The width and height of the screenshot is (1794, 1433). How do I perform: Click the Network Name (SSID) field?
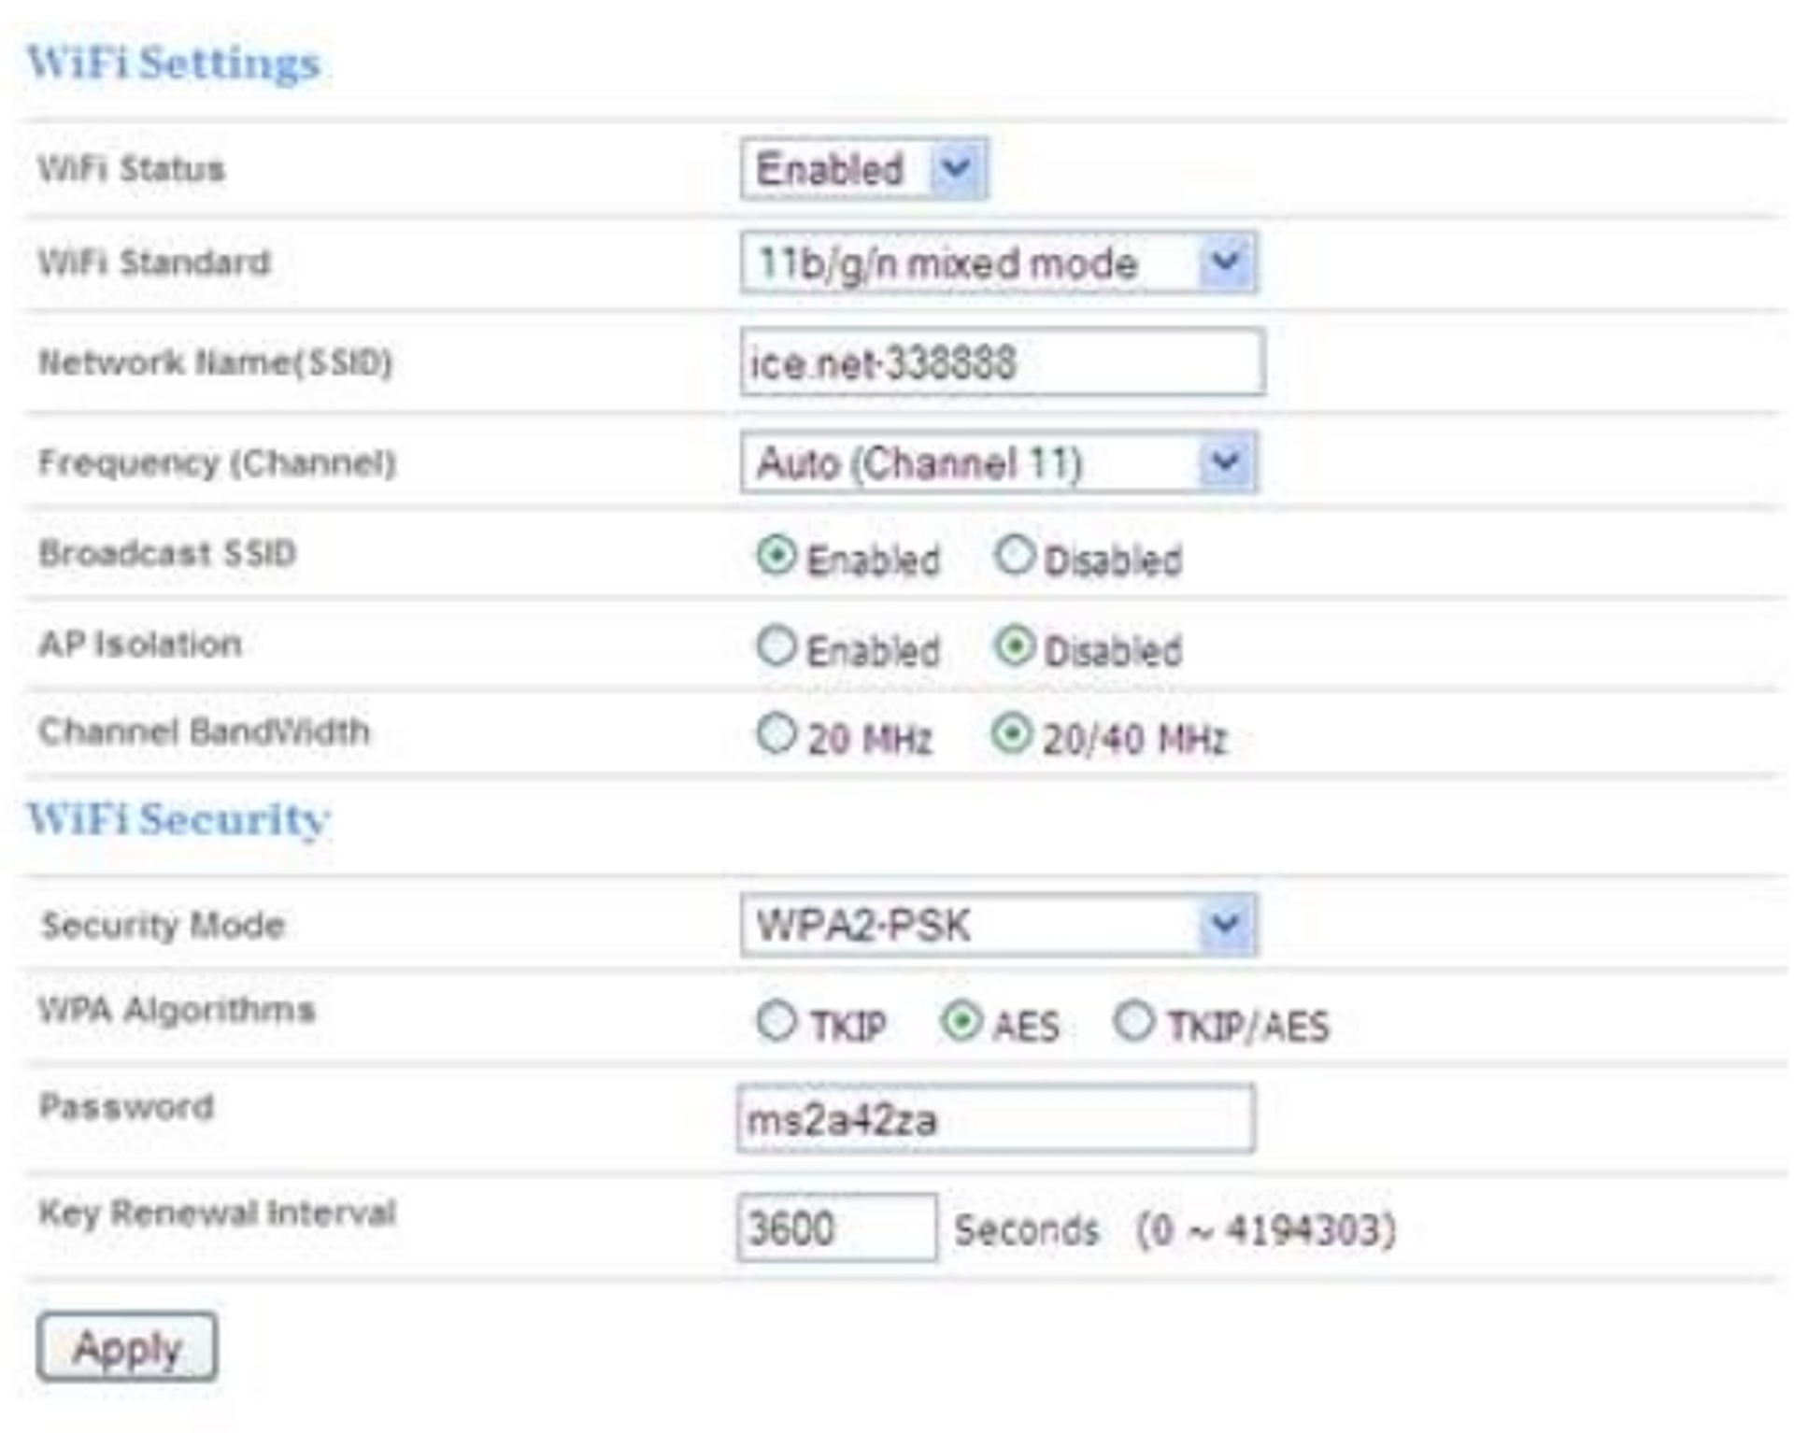click(x=1001, y=362)
